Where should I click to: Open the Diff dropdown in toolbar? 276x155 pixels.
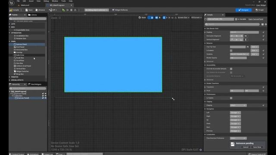53,10
